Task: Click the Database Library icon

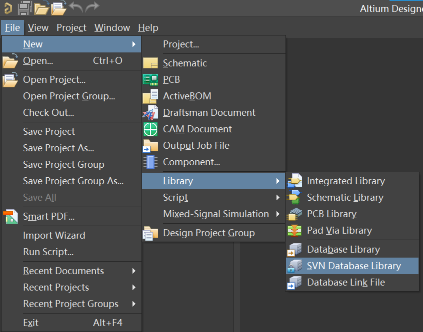Action: click(294, 250)
